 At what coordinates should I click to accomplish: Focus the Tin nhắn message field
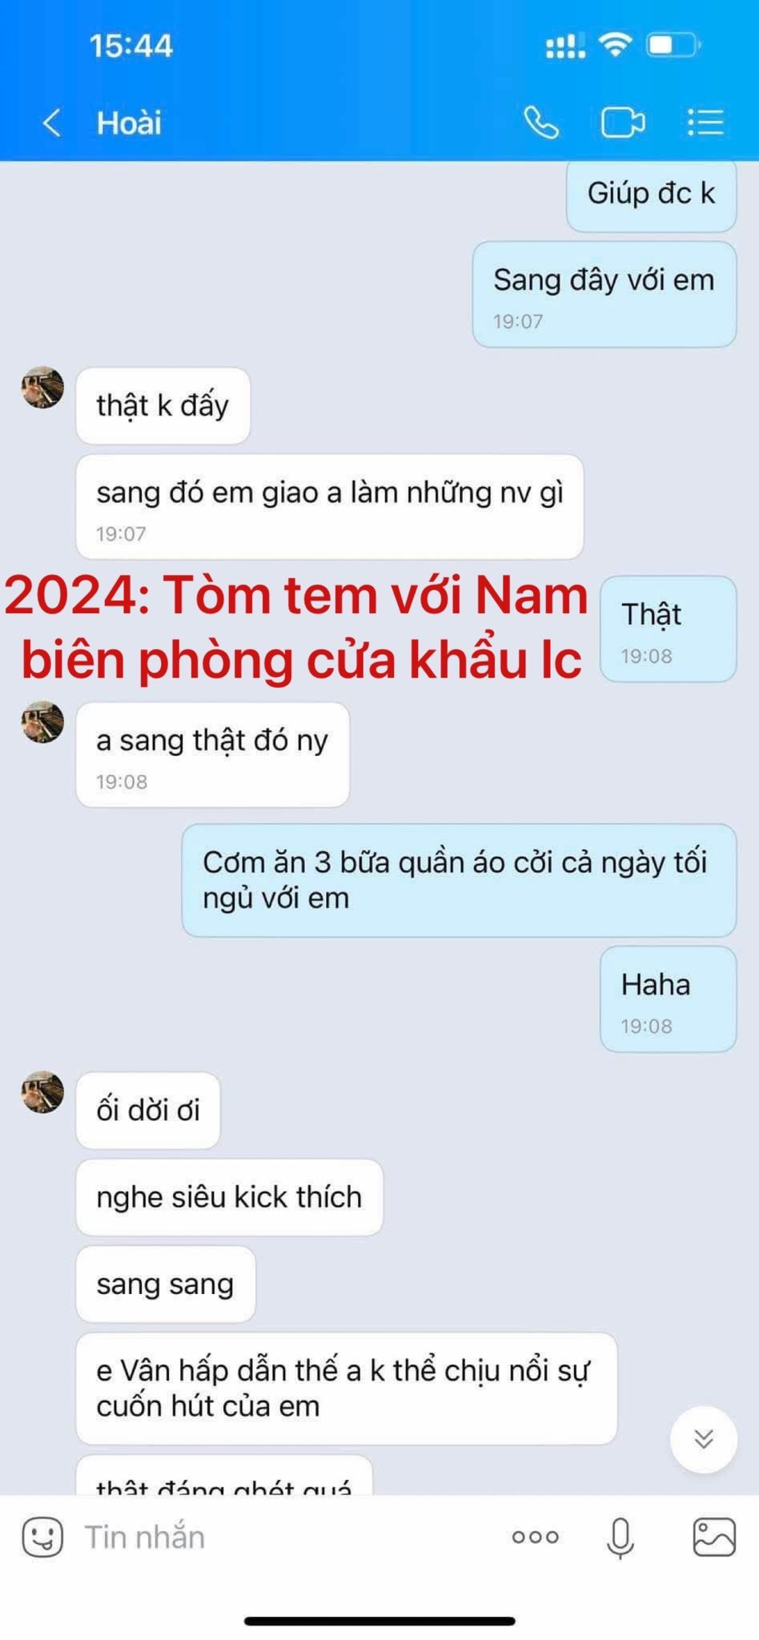click(x=288, y=1537)
